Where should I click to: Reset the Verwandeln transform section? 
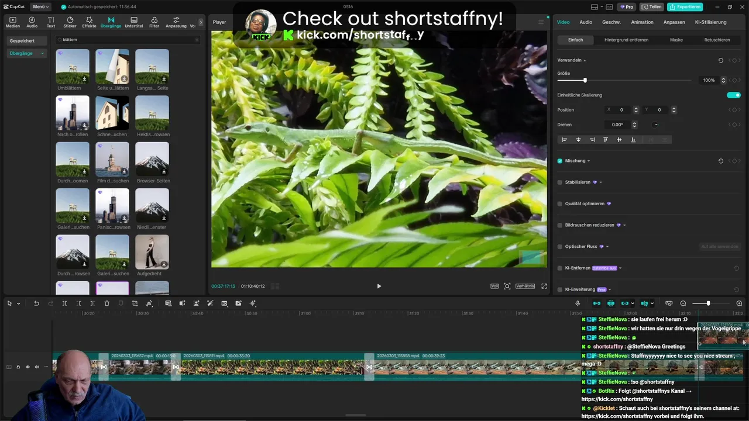pyautogui.click(x=721, y=60)
